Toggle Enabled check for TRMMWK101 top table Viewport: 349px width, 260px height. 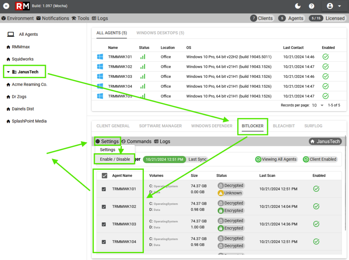pos(325,57)
